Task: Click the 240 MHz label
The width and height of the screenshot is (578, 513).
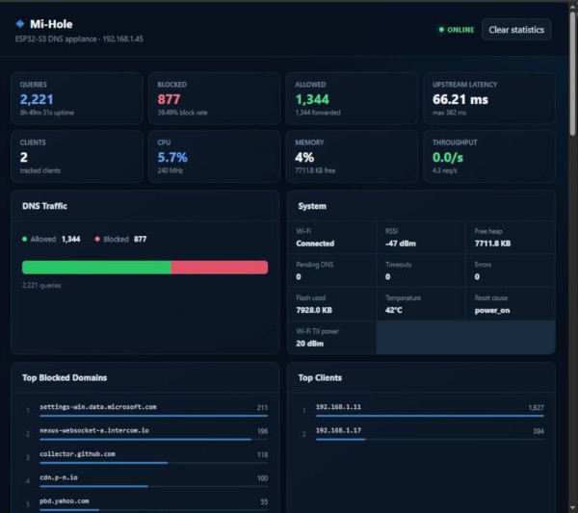Action: 170,170
